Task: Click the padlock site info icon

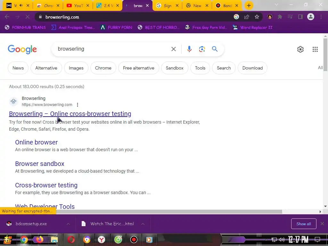Action: click(40, 17)
